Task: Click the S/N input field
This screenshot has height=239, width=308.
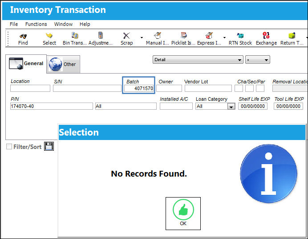Action: coord(87,88)
